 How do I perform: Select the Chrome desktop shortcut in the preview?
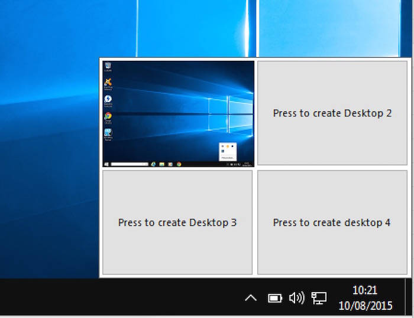tap(108, 116)
